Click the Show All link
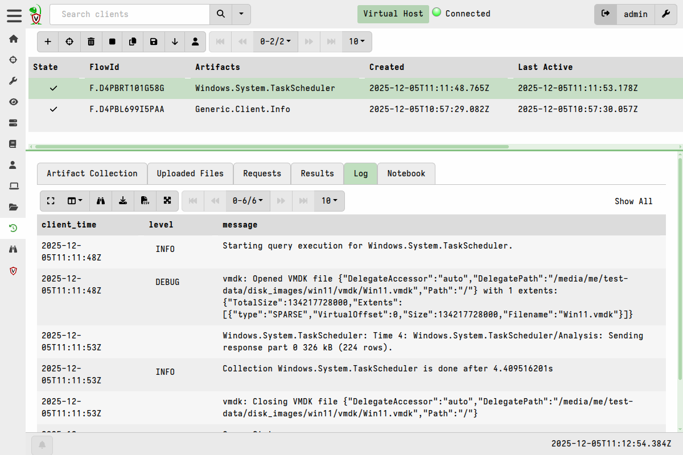Screen dimensions: 683x455 click(633, 201)
